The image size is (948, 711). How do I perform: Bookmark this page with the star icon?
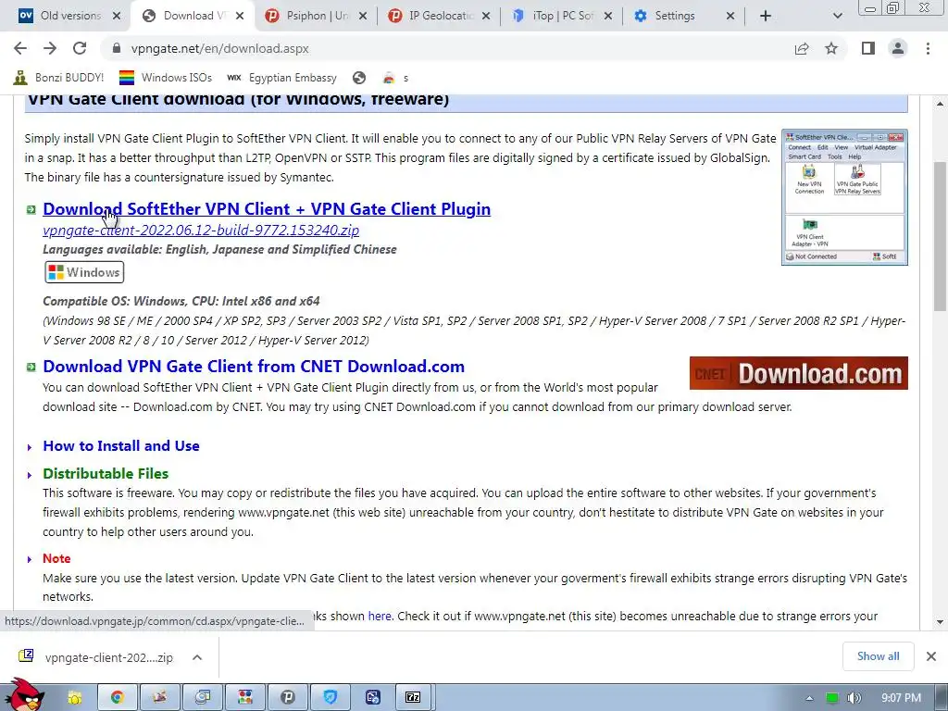click(831, 48)
